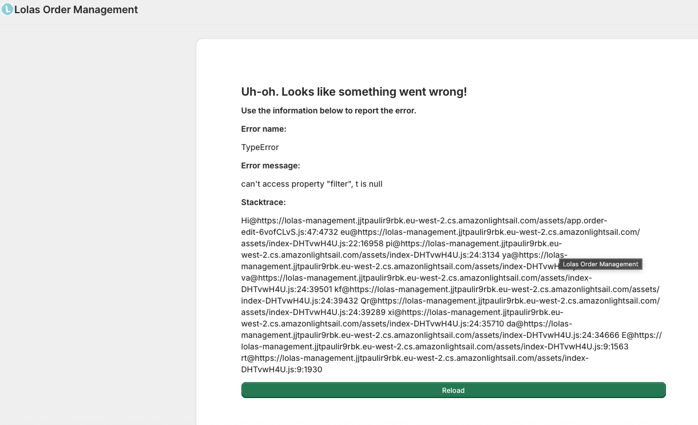Image resolution: width=698 pixels, height=425 pixels.
Task: Click the dark "Lolas Order Management" tooltip
Action: tap(601, 264)
